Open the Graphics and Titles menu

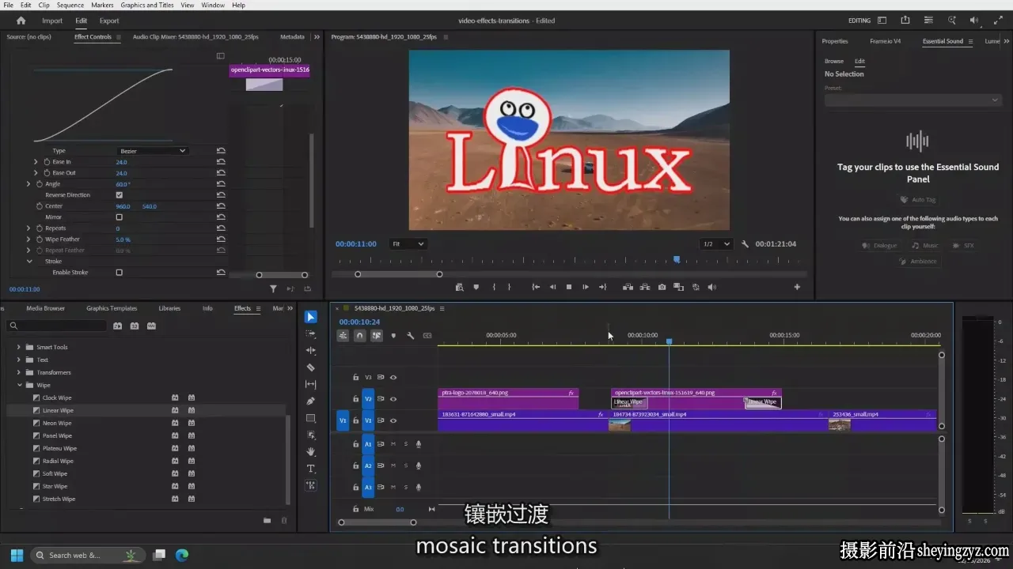[147, 5]
